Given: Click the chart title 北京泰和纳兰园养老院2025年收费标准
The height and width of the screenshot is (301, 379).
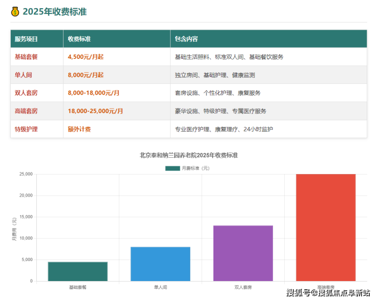Looking at the screenshot, I should [x=188, y=155].
